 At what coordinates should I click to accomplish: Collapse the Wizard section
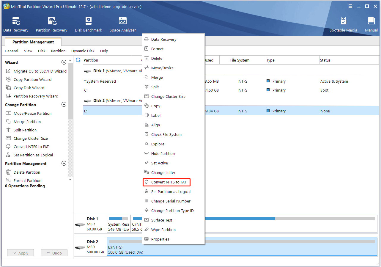pyautogui.click(x=64, y=62)
